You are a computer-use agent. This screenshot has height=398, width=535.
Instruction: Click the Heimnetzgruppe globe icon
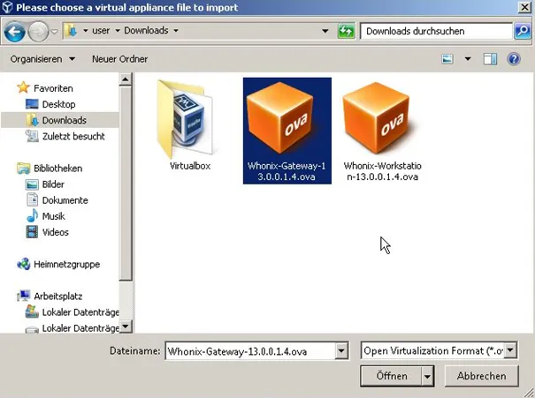[23, 264]
